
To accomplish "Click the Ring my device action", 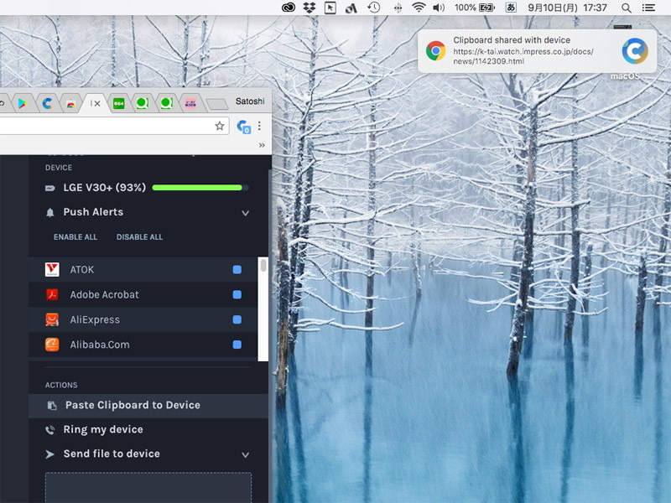I will point(103,429).
